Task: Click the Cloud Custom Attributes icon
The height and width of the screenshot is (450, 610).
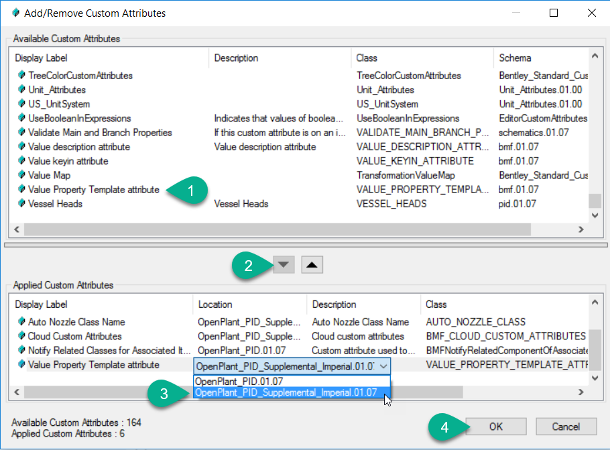Action: click(21, 336)
